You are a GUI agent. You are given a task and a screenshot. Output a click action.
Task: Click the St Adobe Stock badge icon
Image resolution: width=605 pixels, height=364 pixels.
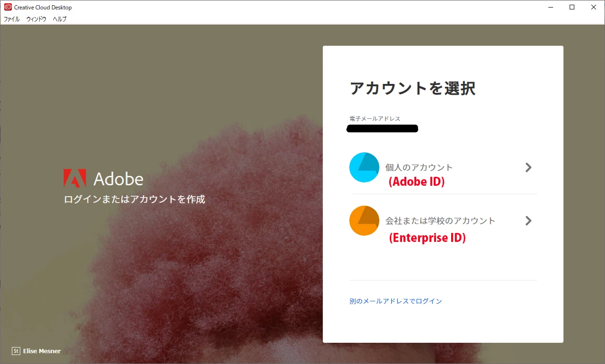(16, 351)
